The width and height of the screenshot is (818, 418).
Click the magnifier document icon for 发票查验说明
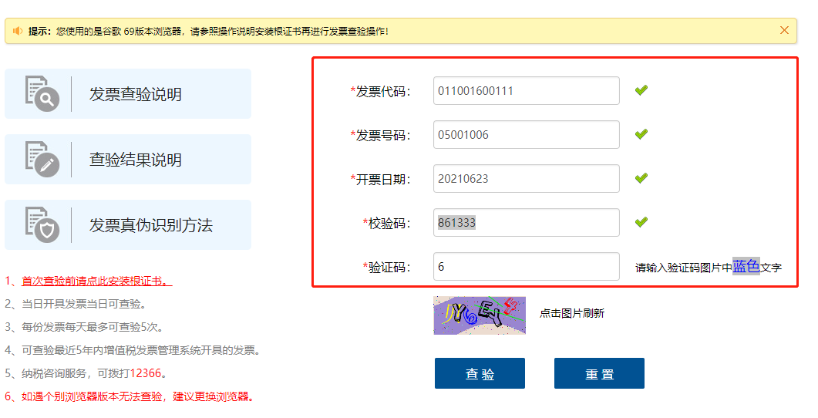click(42, 93)
